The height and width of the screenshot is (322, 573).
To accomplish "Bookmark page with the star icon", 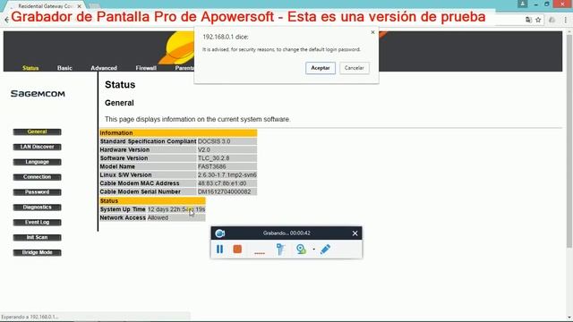I will tap(538, 20).
